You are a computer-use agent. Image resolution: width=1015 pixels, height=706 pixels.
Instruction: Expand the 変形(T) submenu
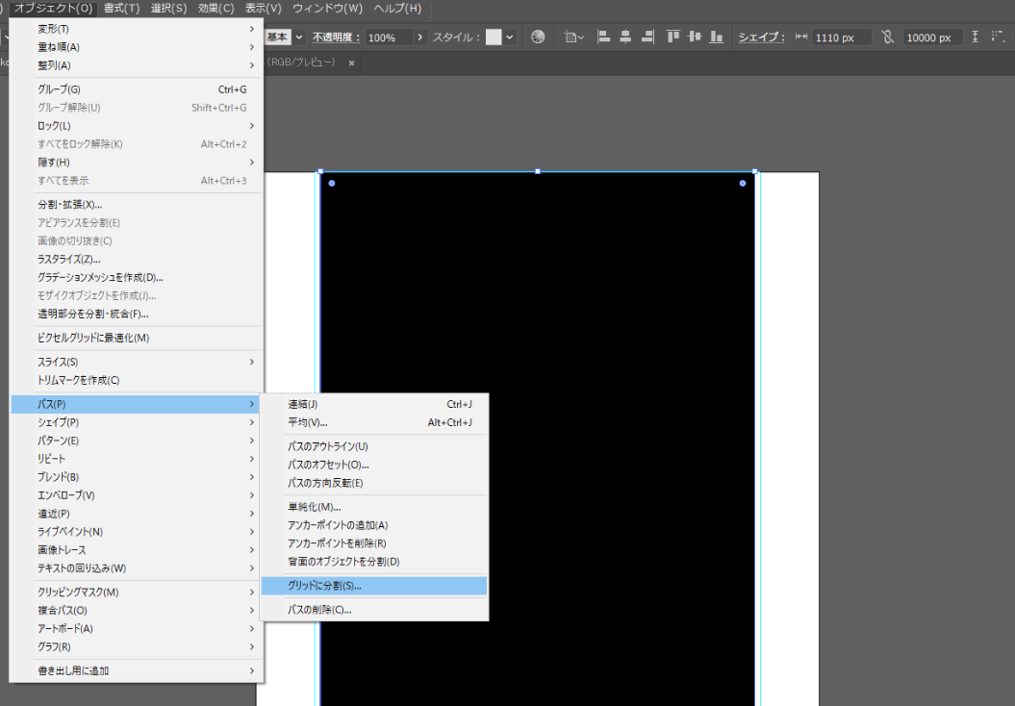pyautogui.click(x=136, y=29)
